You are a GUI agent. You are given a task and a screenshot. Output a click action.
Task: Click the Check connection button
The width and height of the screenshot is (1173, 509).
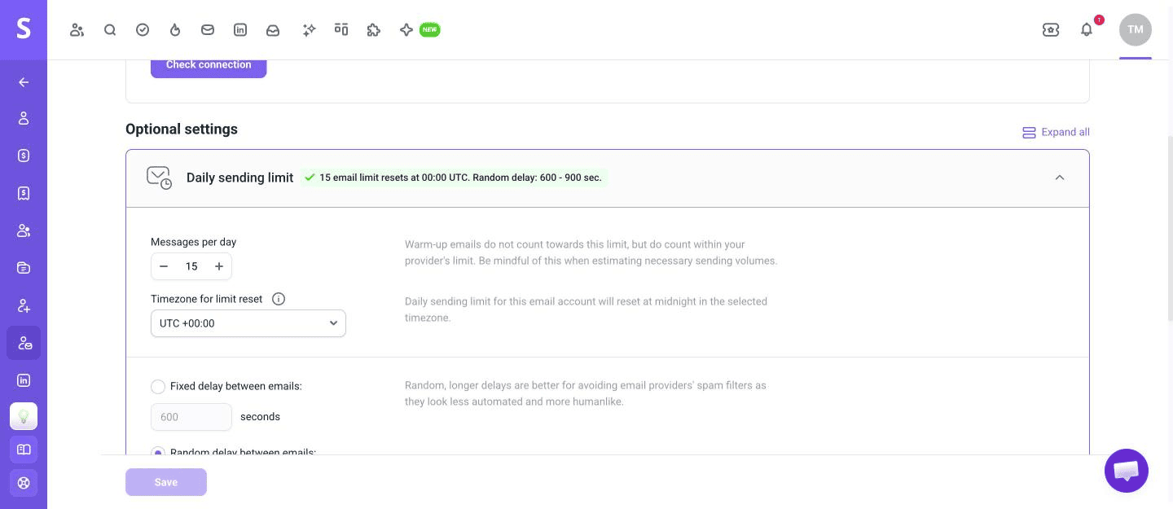pos(209,65)
